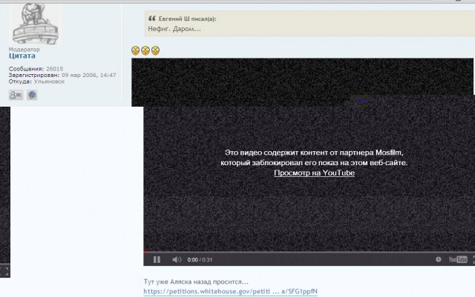Image resolution: width=475 pixels, height=297 pixels.
Task: Click the rank label 'Модератор'
Action: [x=24, y=50]
